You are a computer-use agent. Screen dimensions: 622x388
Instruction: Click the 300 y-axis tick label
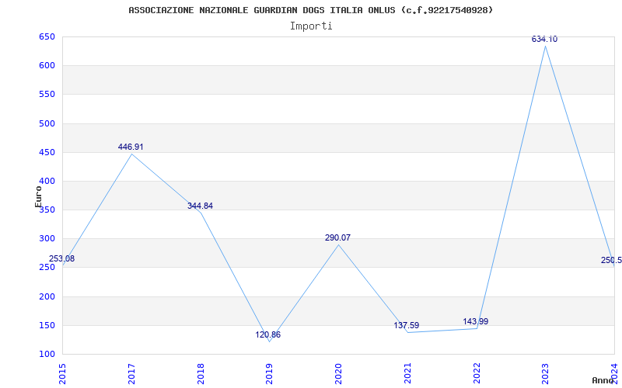[47, 239]
